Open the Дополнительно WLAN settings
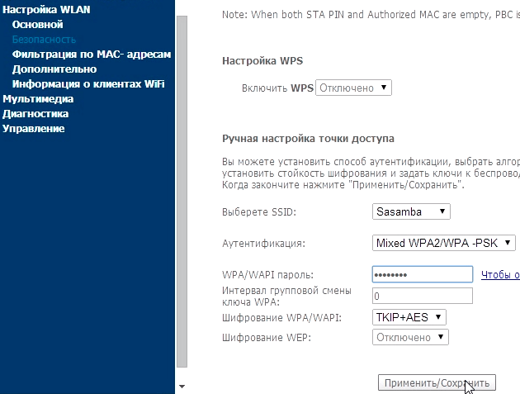The image size is (520, 394). (54, 69)
